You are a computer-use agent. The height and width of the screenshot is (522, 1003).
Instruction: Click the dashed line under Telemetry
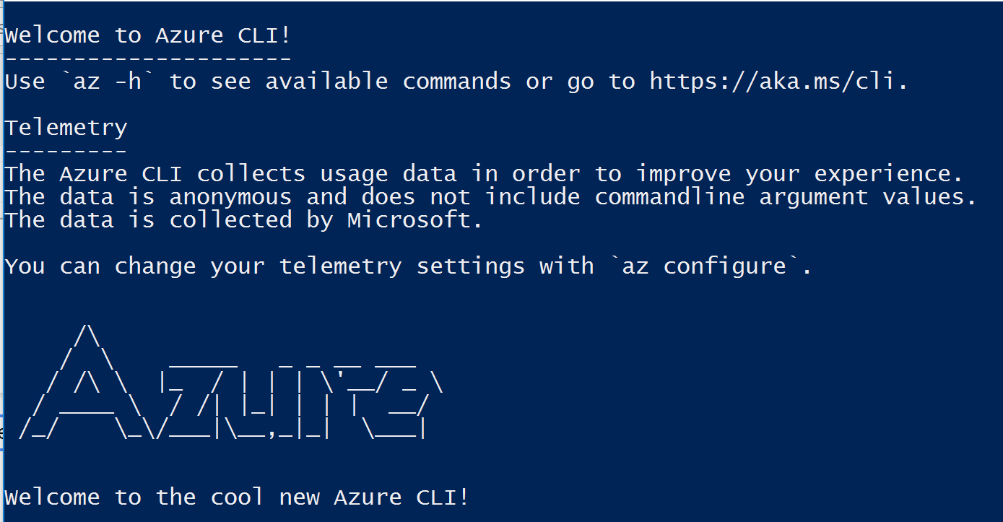(x=66, y=152)
